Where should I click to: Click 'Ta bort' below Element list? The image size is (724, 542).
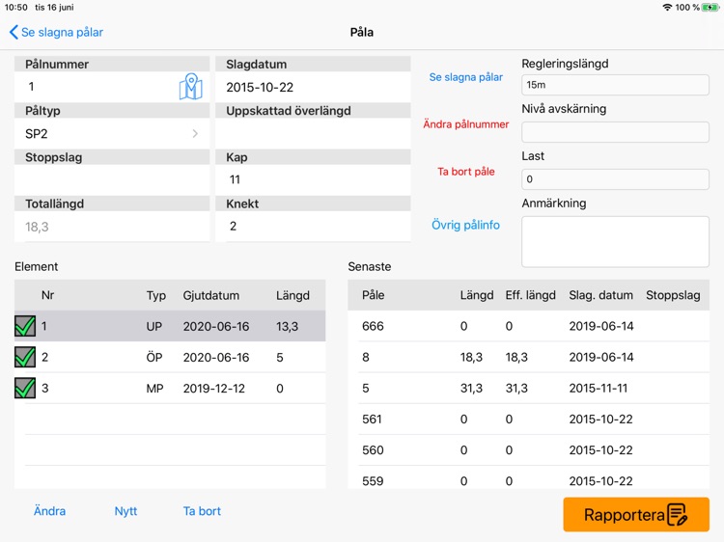pyautogui.click(x=202, y=511)
